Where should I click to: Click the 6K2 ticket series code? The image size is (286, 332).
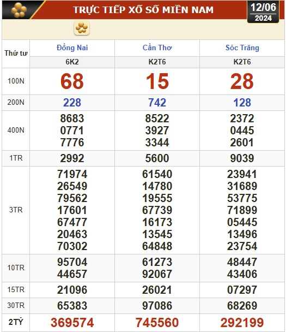coord(72,62)
